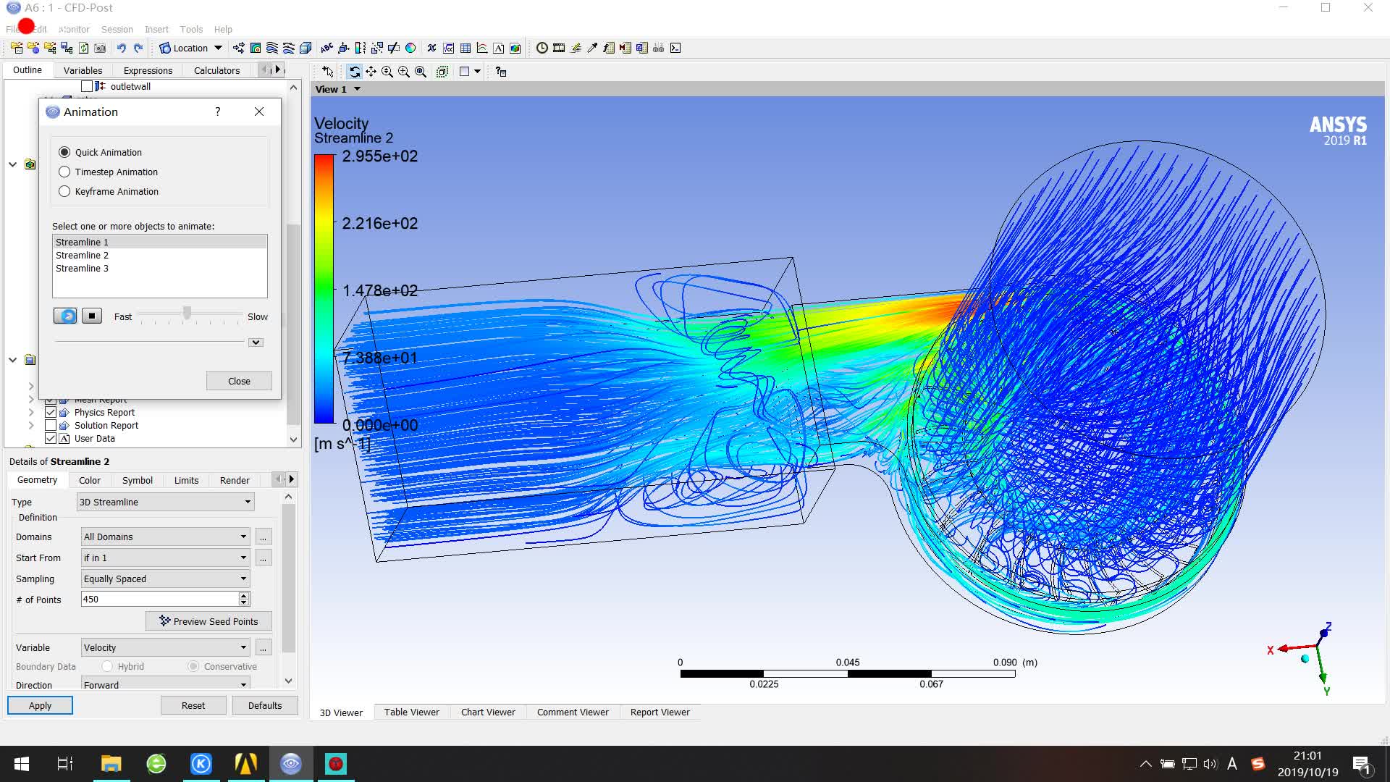Image resolution: width=1390 pixels, height=782 pixels.
Task: Click the Table icon in toolbar
Action: tap(466, 48)
